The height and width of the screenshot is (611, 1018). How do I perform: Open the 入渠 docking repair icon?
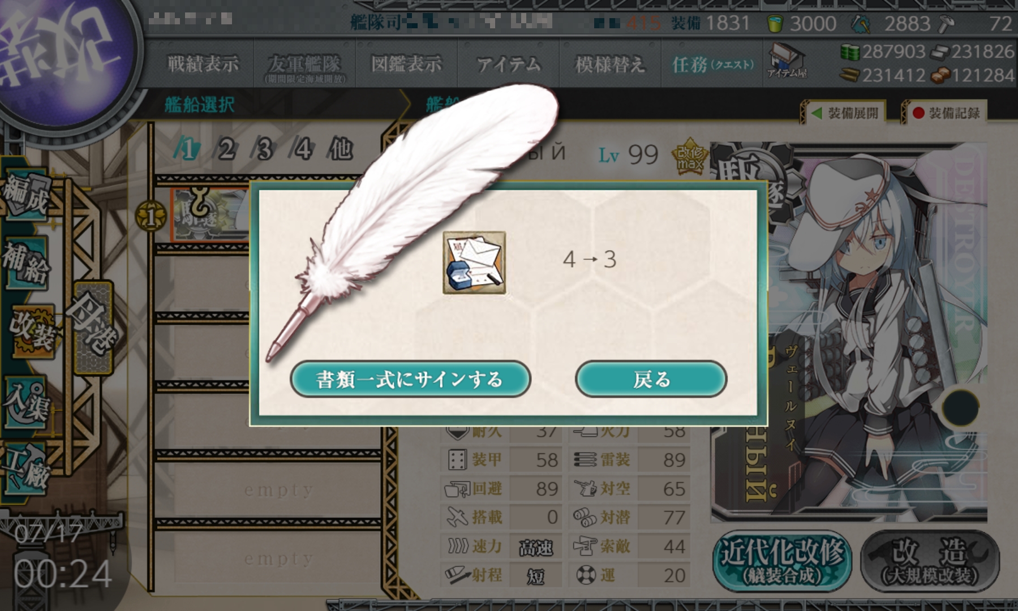tap(25, 403)
